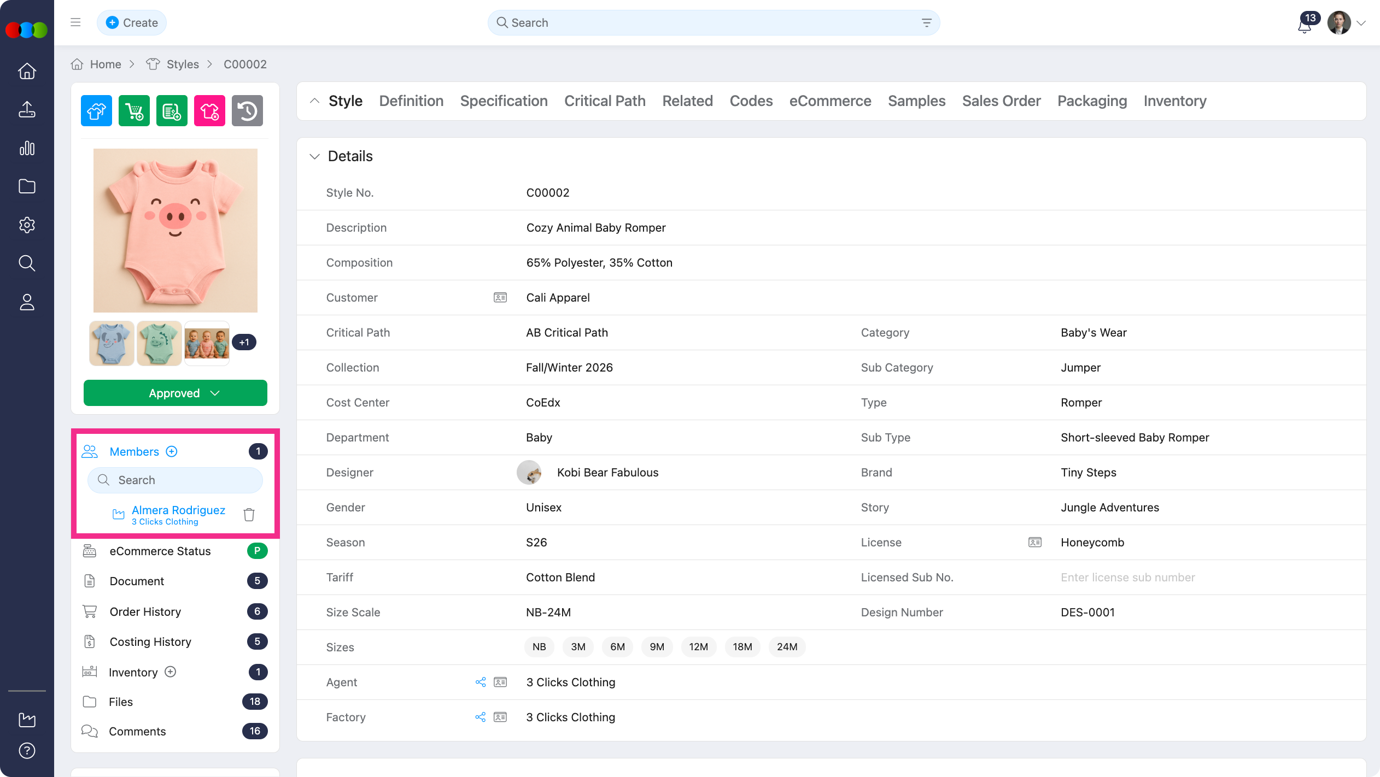Image resolution: width=1380 pixels, height=777 pixels.
Task: Delete member Almera Rodriguez with the trash icon
Action: [249, 515]
